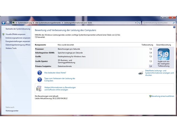Click Desktopleistung für Windows Aero text
Image resolution: width=177 pixels, height=132 pixels.
(72, 57)
